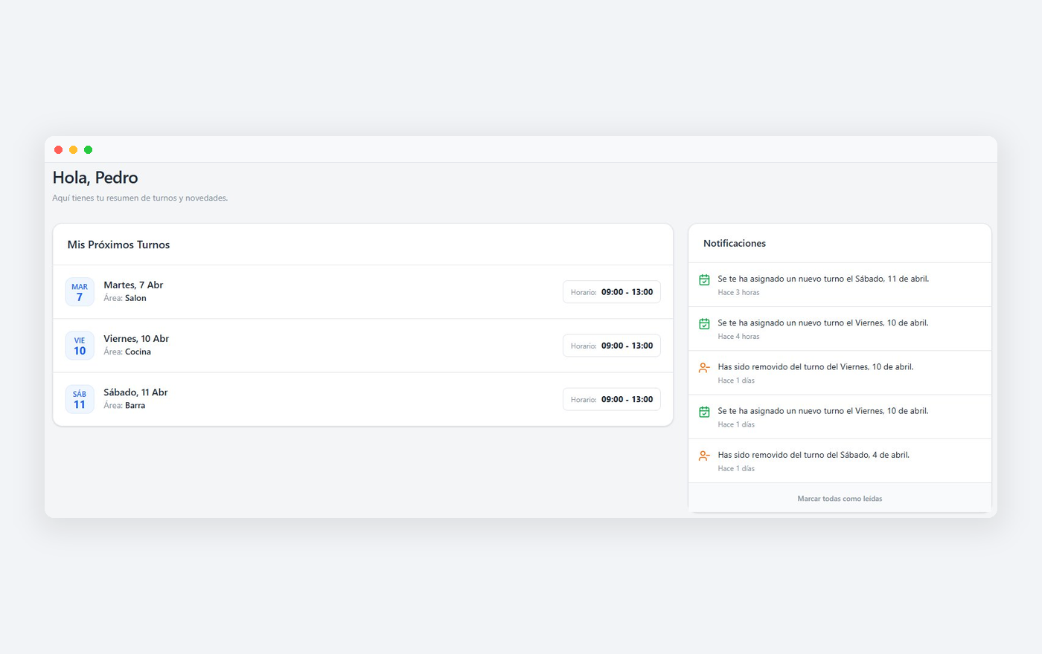Click the Mis Próximos Turnos panel header
This screenshot has height=654, width=1042.
click(118, 244)
